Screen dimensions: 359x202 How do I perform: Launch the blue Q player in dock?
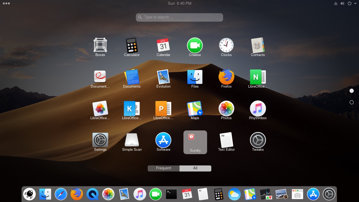pyautogui.click(x=93, y=195)
